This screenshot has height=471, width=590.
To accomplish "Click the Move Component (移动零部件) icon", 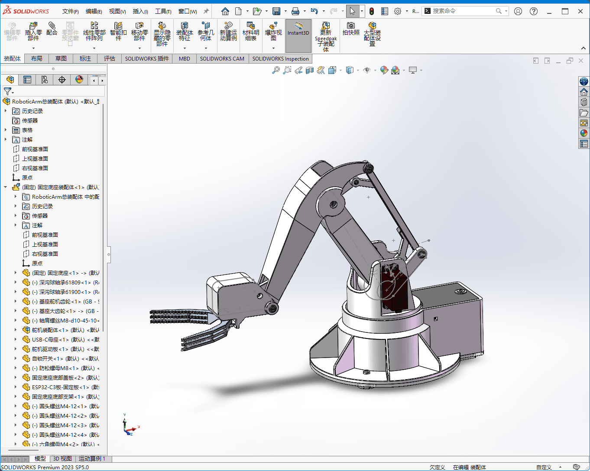I will (139, 31).
